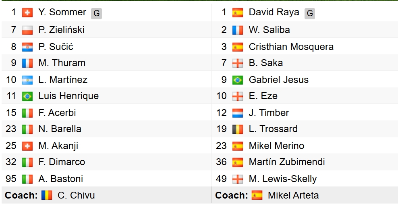This screenshot has height=207, width=398.
Task: Click the Argentine flag next to L. Martínez
Action: click(x=27, y=80)
